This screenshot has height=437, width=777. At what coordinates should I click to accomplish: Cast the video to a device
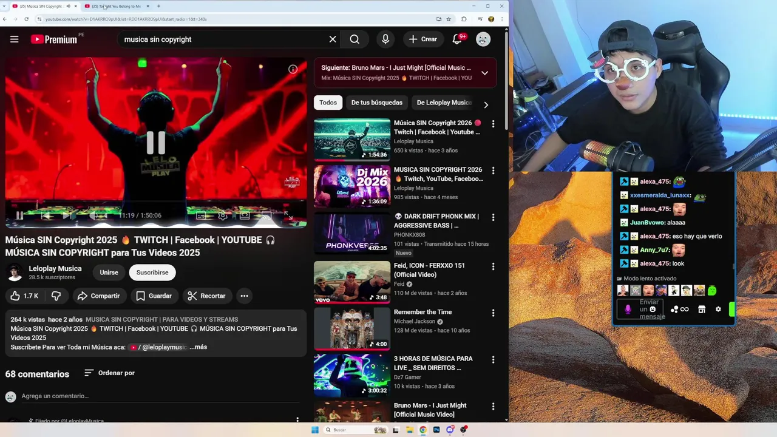266,215
